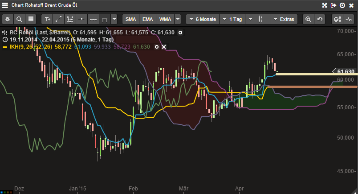Click the chart settings gear icon
The height and width of the screenshot is (194, 358).
[8, 19]
